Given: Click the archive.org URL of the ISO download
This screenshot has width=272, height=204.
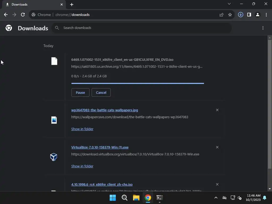Looking at the screenshot, I should pyautogui.click(x=137, y=66).
